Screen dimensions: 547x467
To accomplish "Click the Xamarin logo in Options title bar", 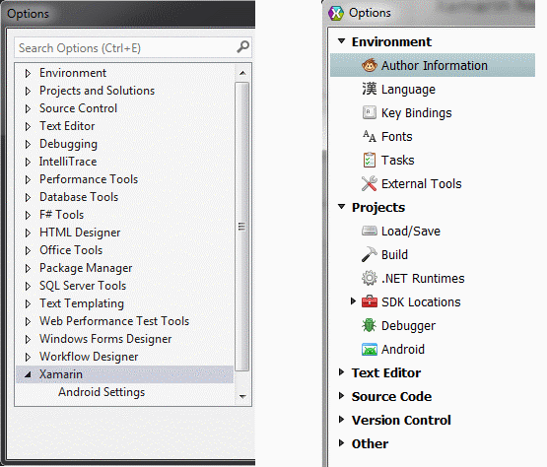I will coord(336,13).
